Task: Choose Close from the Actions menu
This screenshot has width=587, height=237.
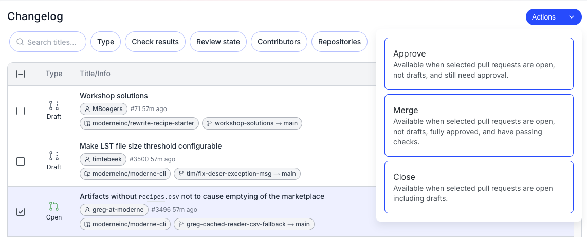Action: point(479,187)
